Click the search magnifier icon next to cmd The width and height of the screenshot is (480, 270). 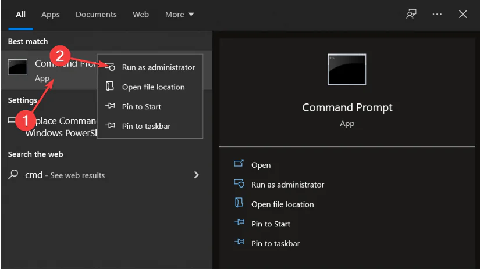click(14, 175)
